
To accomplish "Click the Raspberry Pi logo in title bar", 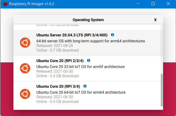I will 5,4.
